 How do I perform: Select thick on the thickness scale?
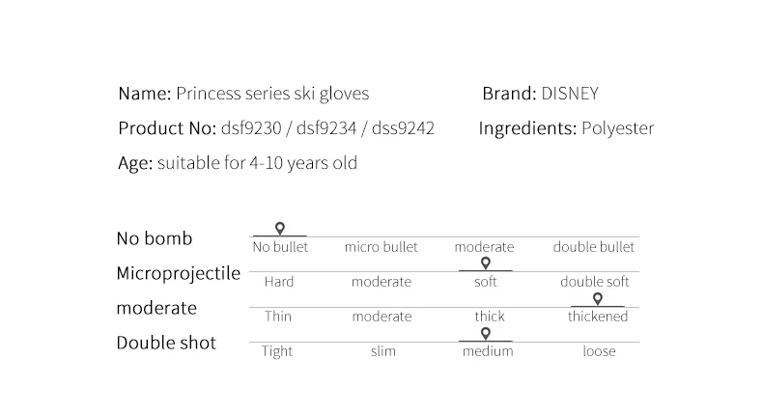pyautogui.click(x=490, y=317)
